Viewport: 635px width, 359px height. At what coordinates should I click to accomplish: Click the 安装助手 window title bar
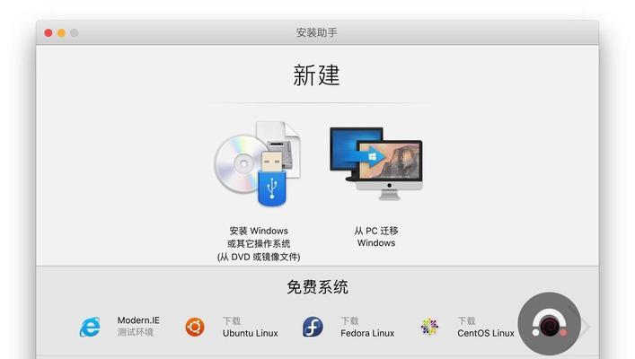[317, 32]
